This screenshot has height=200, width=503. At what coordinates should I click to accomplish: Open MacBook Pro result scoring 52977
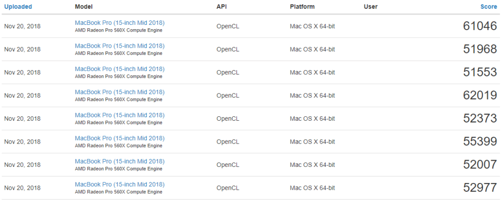[x=120, y=184]
